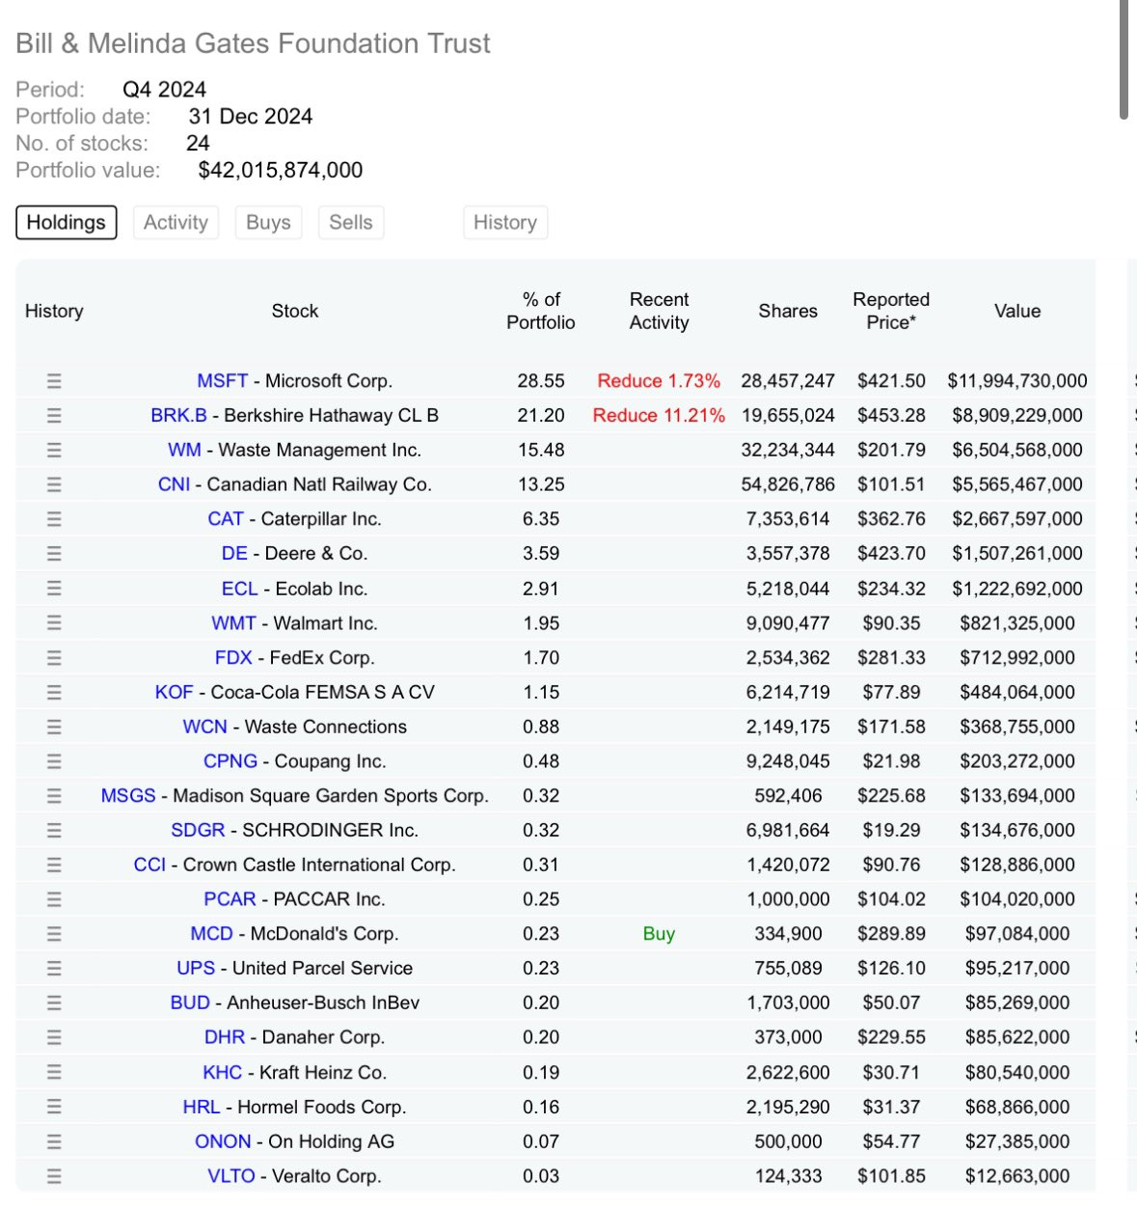Image resolution: width=1137 pixels, height=1206 pixels.
Task: Open the SDGR ticker link
Action: tap(198, 831)
